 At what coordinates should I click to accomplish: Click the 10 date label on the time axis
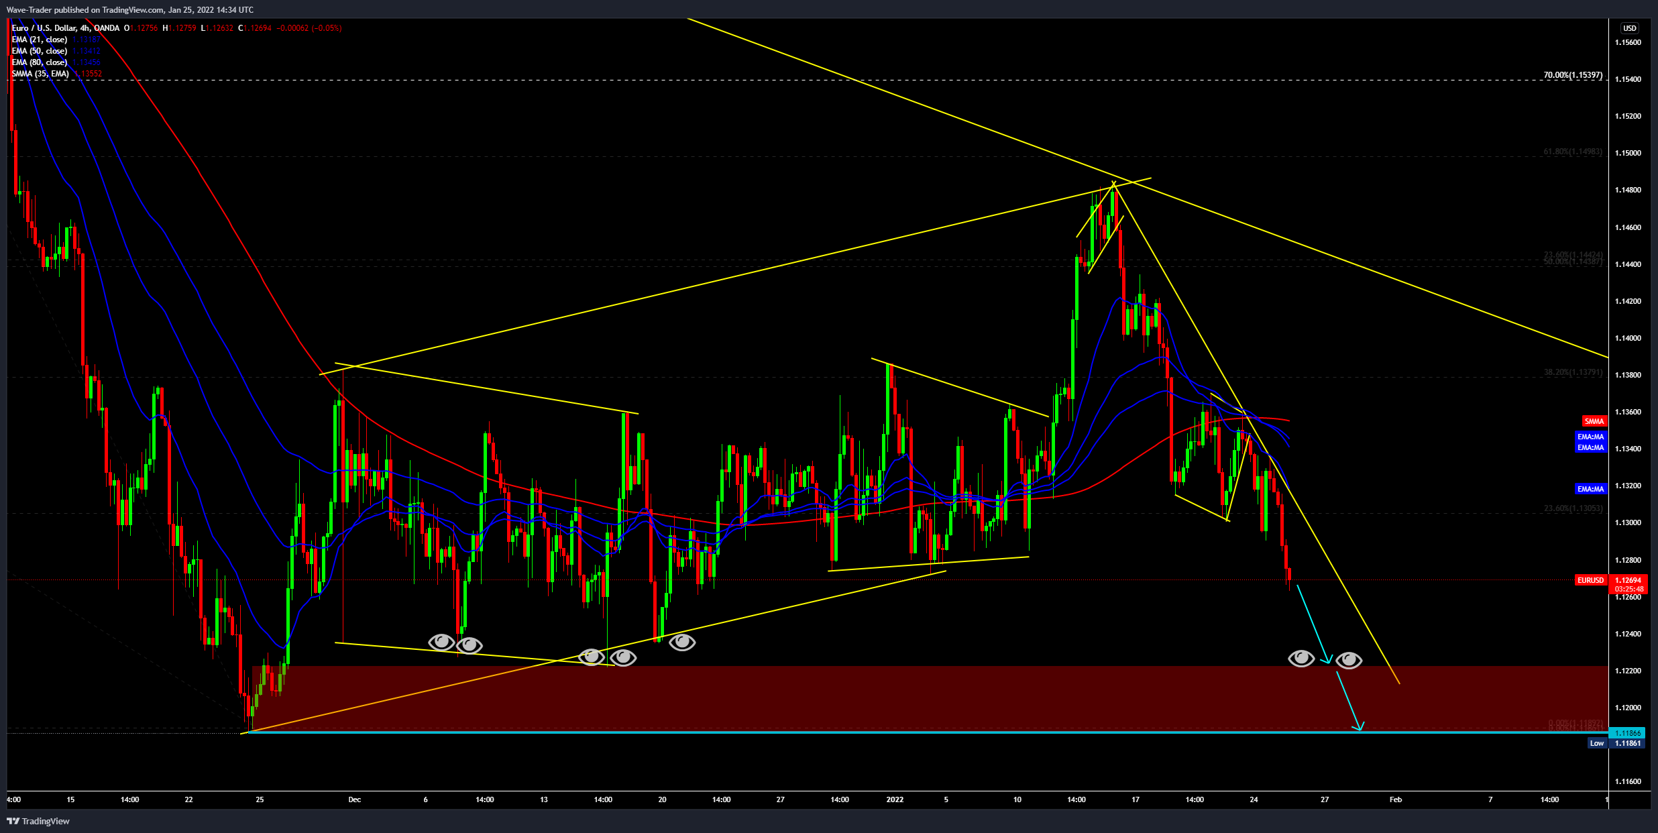1017,799
